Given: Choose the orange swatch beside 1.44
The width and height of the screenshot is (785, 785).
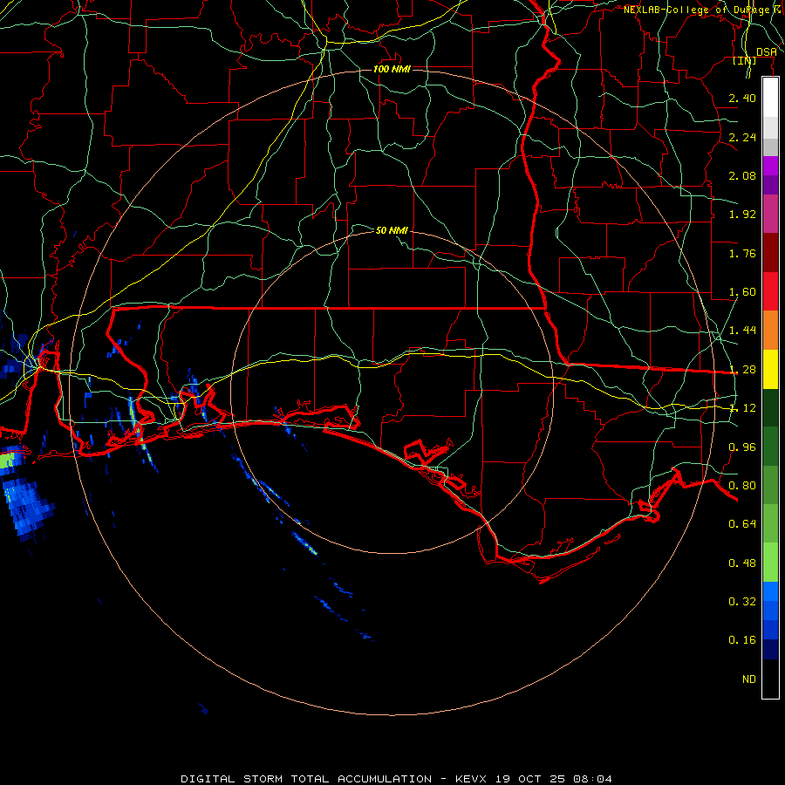Looking at the screenshot, I should coord(770,331).
